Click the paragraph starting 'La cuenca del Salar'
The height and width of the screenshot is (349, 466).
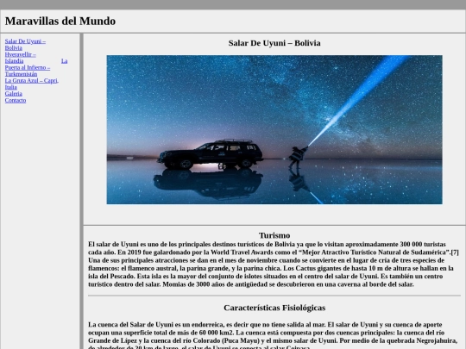(274, 334)
